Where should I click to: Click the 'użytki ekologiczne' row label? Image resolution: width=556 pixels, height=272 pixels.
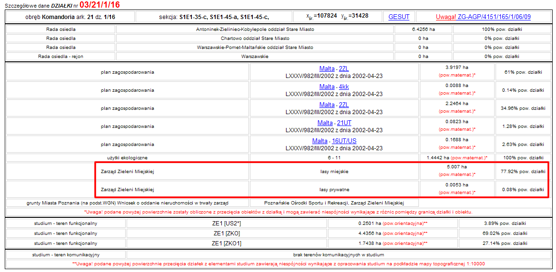(127, 157)
